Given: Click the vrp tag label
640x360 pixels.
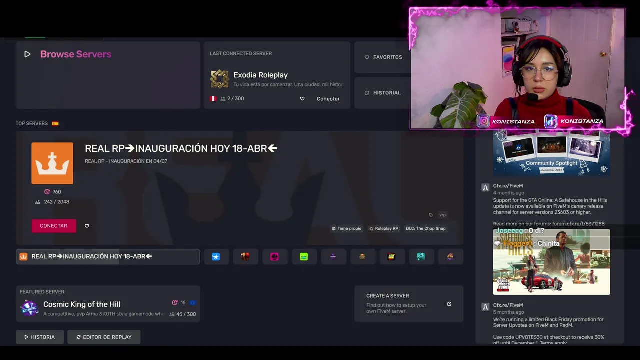Looking at the screenshot, I should pyautogui.click(x=442, y=215).
